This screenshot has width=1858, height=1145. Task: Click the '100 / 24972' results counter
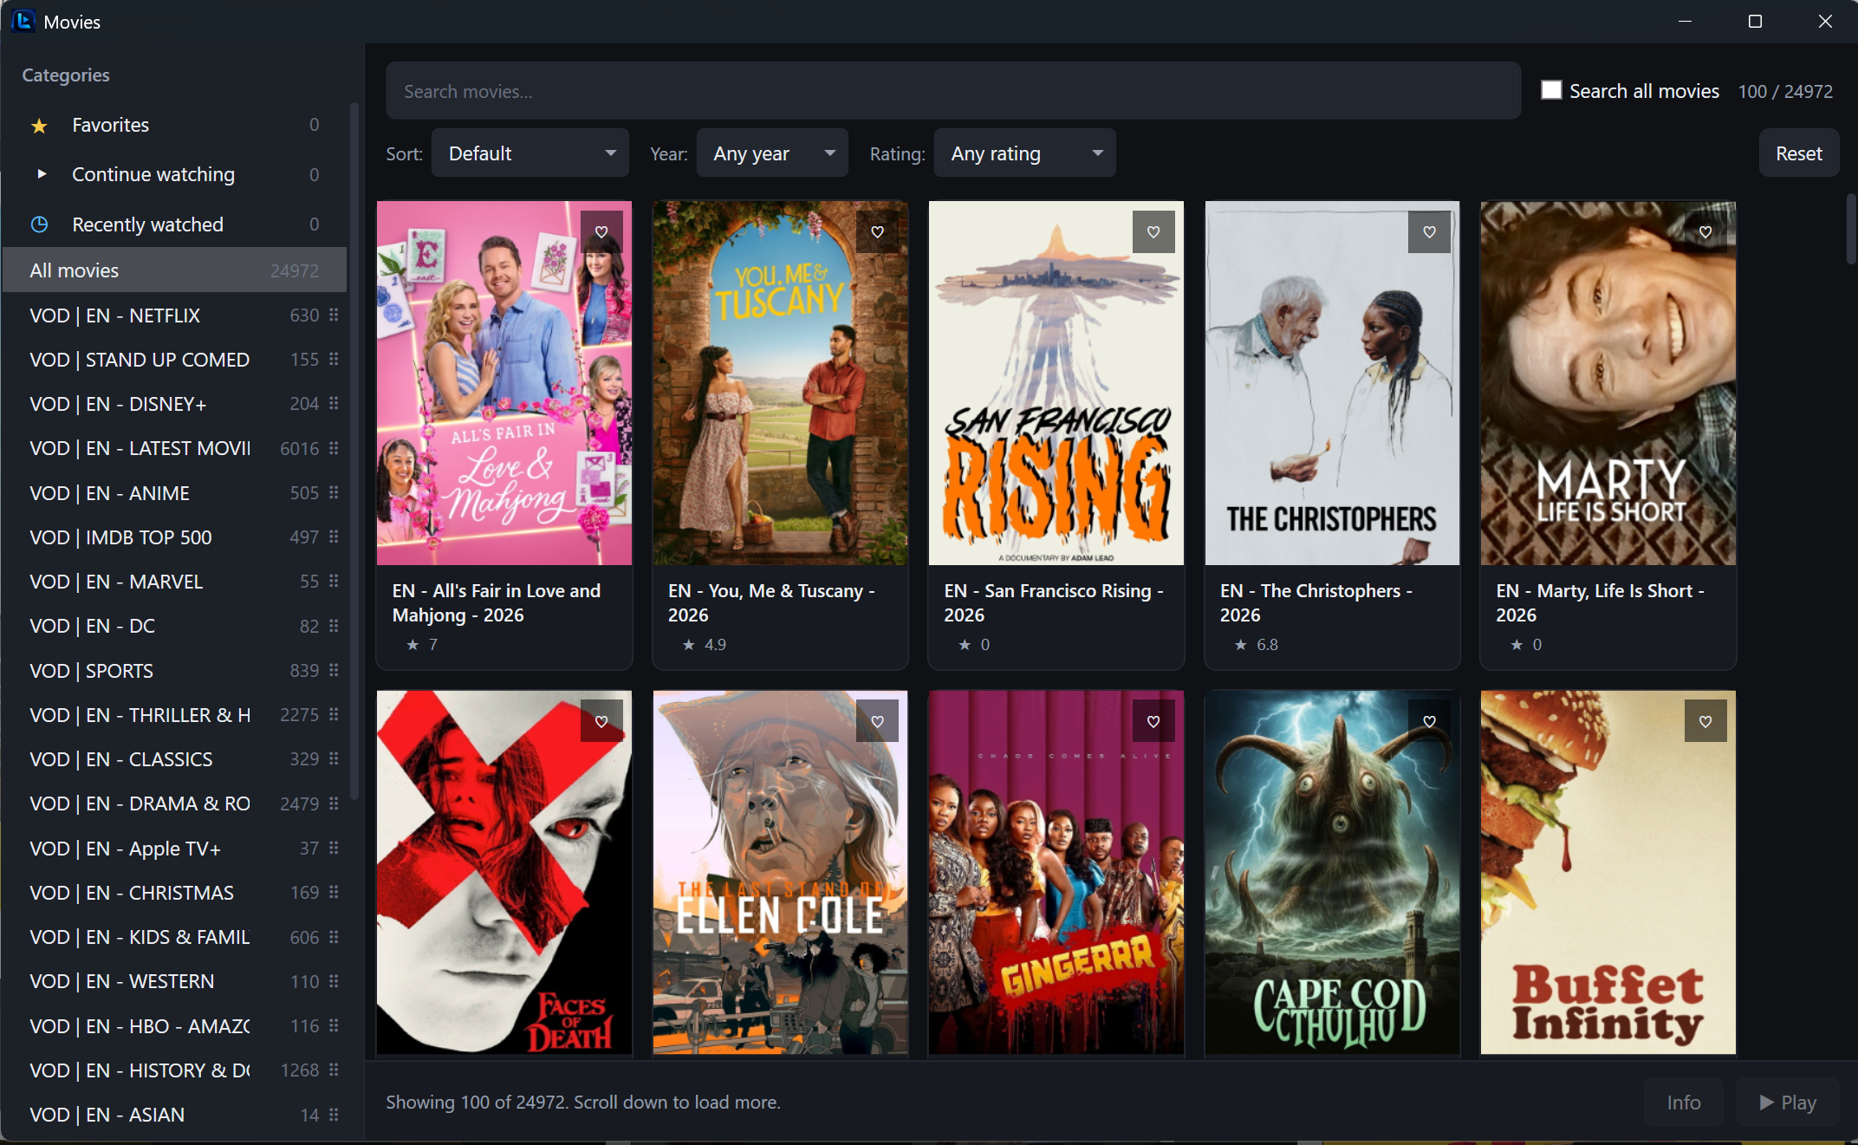pos(1785,91)
